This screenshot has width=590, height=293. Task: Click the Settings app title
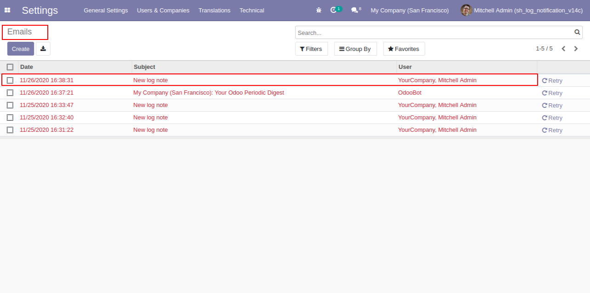pos(40,10)
